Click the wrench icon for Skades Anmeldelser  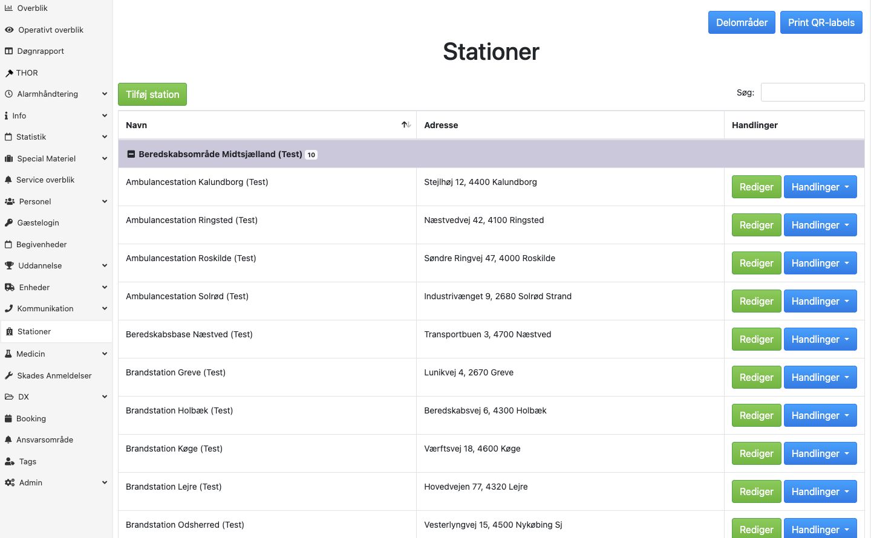8,376
